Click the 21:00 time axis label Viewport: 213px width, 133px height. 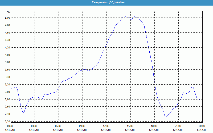178,126
